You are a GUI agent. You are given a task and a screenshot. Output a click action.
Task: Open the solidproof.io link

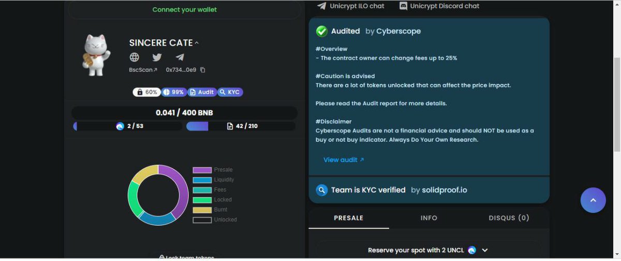(445, 190)
